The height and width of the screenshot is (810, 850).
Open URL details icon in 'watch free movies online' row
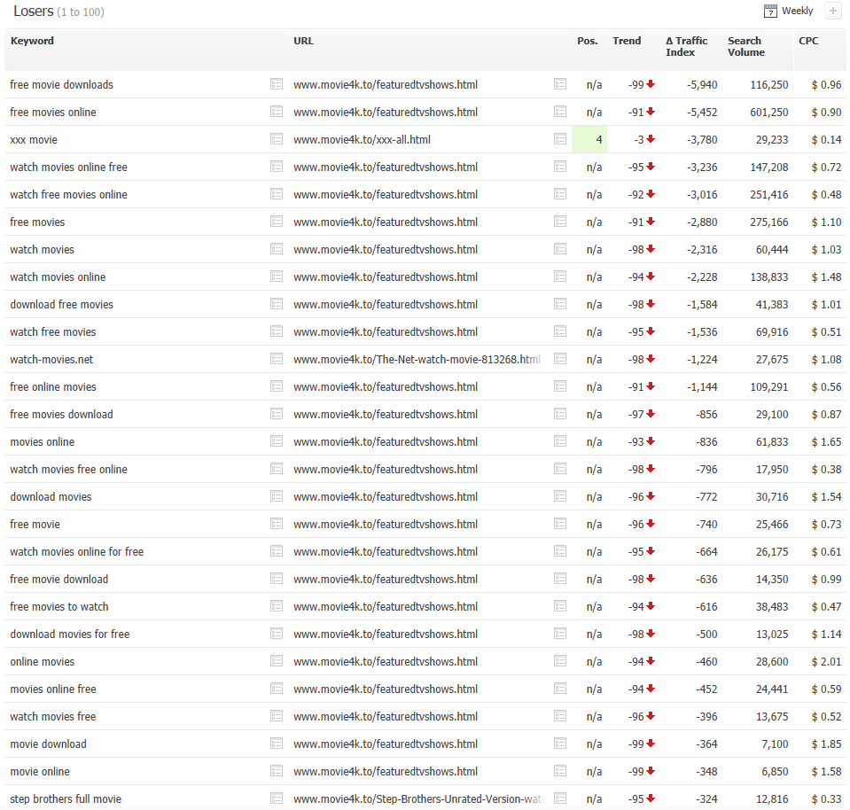tap(560, 194)
